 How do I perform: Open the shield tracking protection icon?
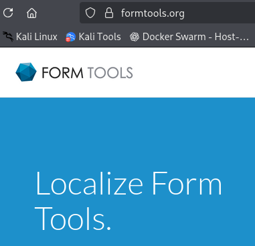pyautogui.click(x=90, y=13)
